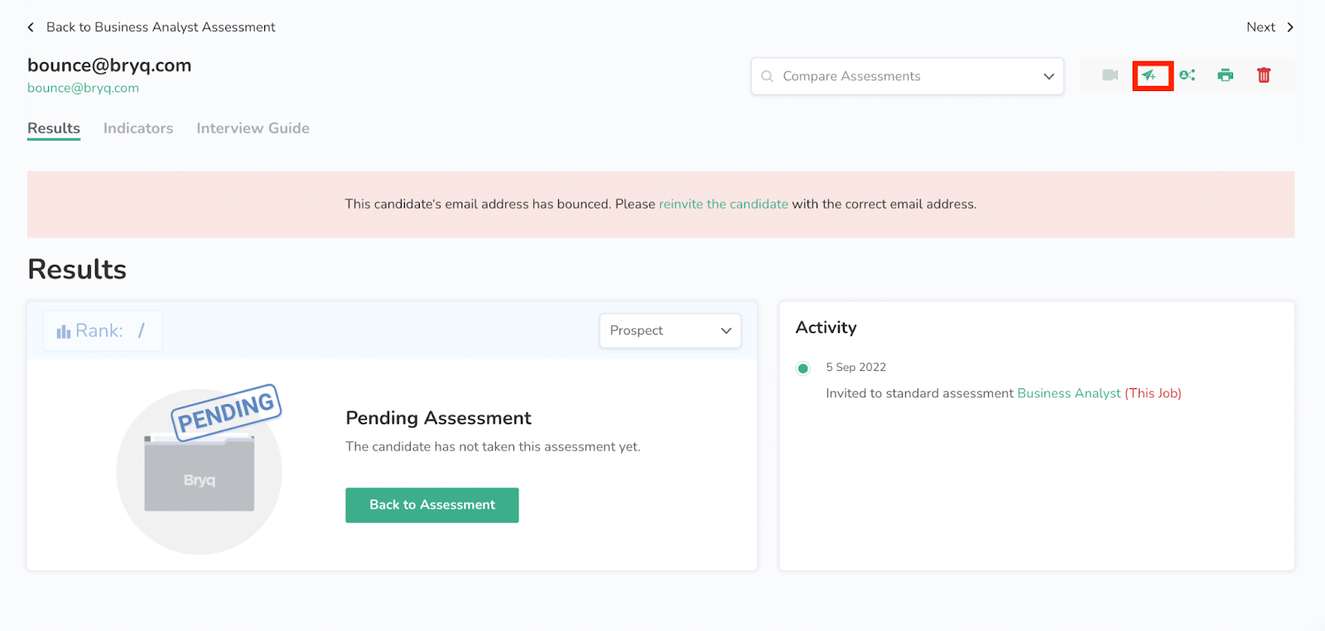Delete candidate with red trash icon
Screen dimensions: 1325x631
[x=1264, y=75]
